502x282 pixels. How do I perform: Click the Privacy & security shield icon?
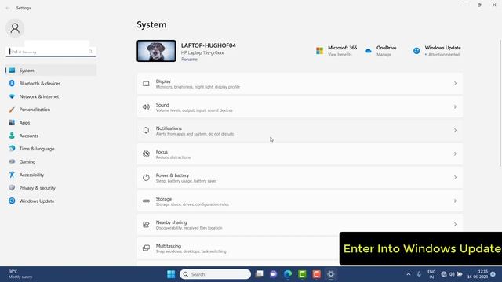pos(12,188)
